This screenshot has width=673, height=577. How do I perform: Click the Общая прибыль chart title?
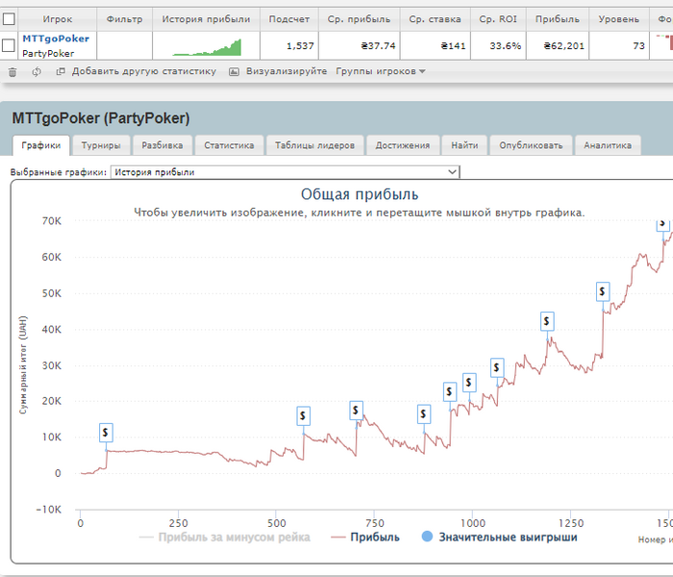(x=360, y=194)
